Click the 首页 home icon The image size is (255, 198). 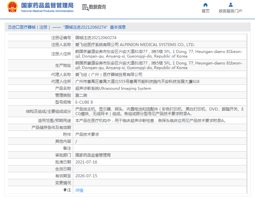(205, 5)
